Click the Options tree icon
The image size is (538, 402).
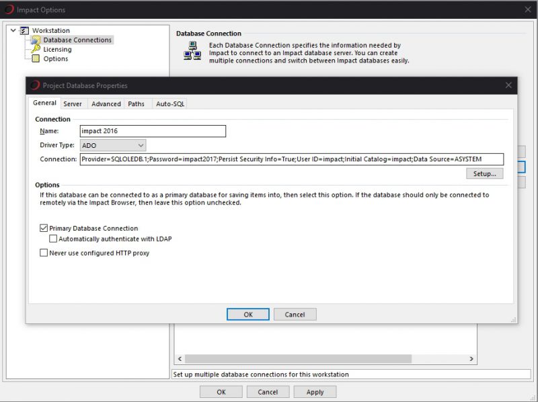(36, 59)
